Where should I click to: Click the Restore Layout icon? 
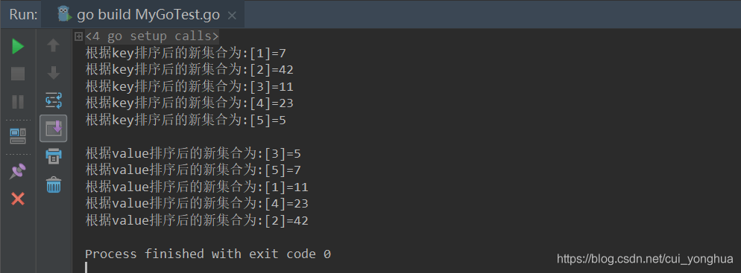18,136
